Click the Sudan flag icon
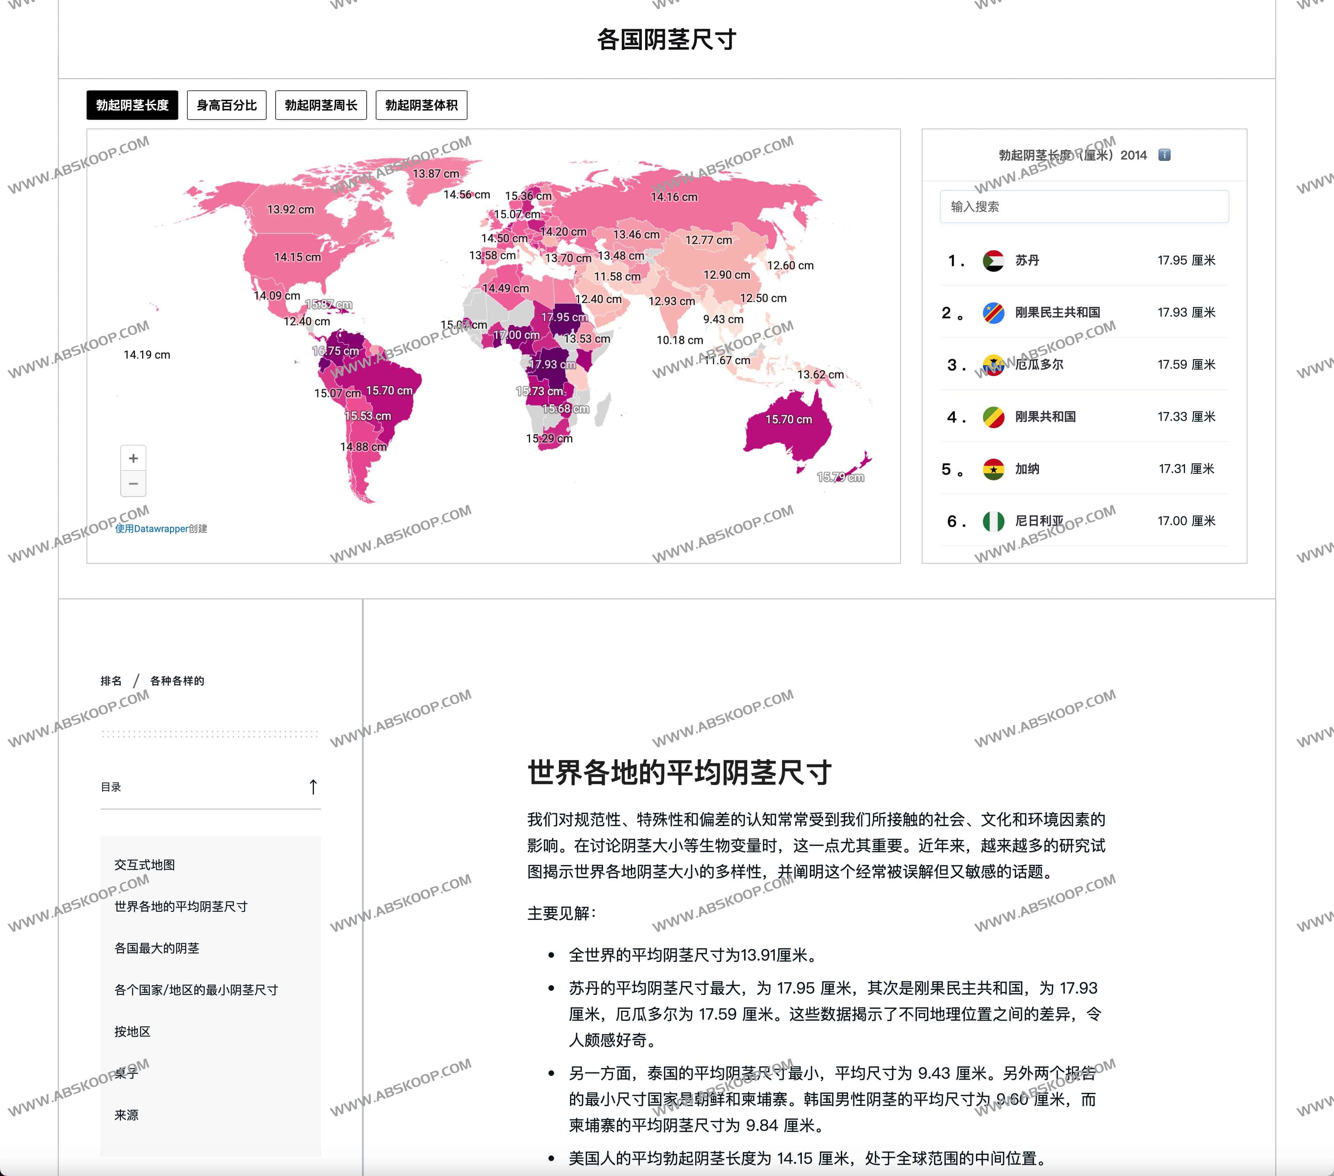Screen dimensions: 1334x1176 coord(993,260)
